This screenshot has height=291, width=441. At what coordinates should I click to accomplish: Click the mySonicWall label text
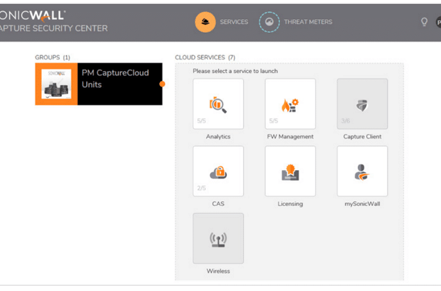(x=362, y=204)
